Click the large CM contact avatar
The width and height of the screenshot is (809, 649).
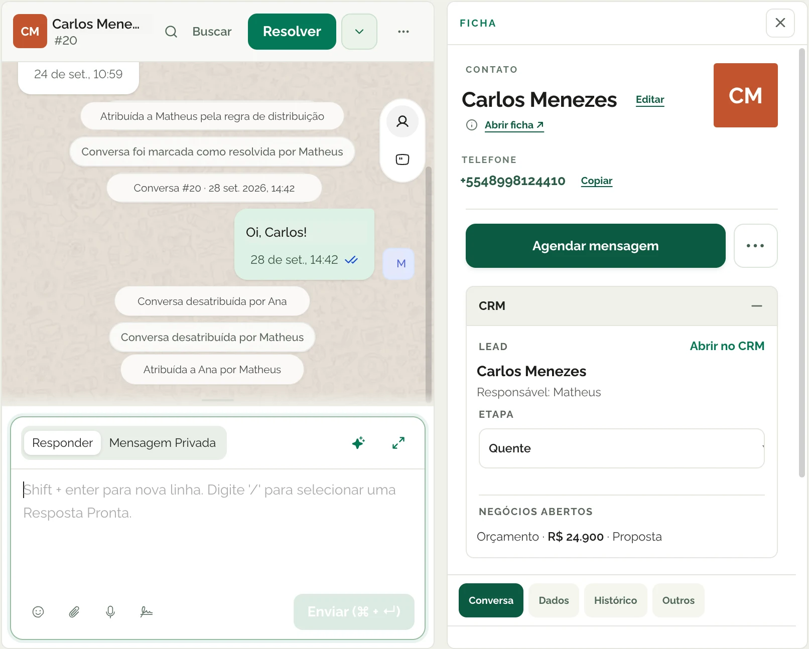coord(746,95)
